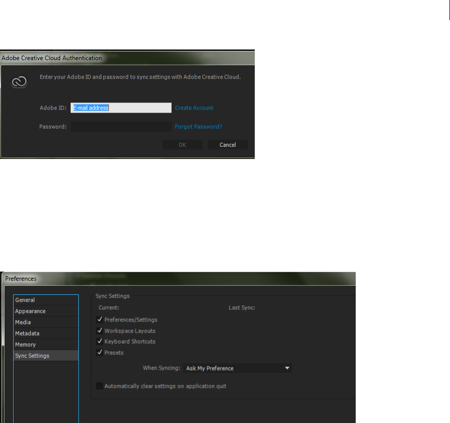
Task: Open the Metadata preferences category
Action: point(46,334)
